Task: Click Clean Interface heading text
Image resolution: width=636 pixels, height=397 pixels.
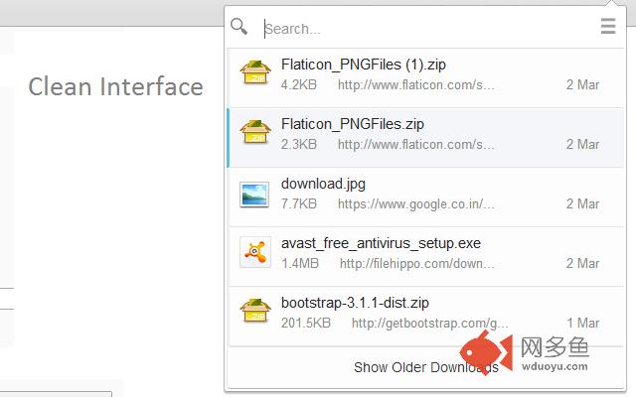Action: [x=115, y=86]
